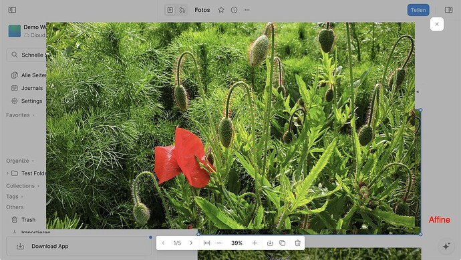Delete the image with the trash icon

click(297, 243)
